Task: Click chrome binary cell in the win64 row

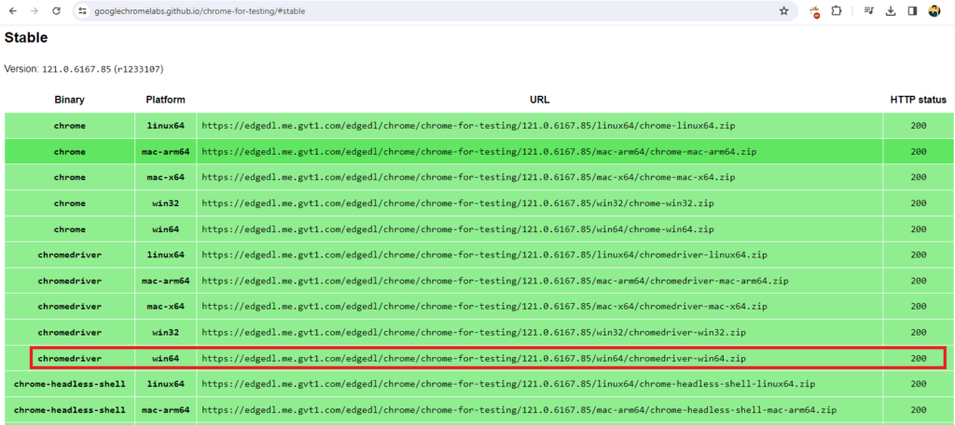Action: (x=69, y=229)
